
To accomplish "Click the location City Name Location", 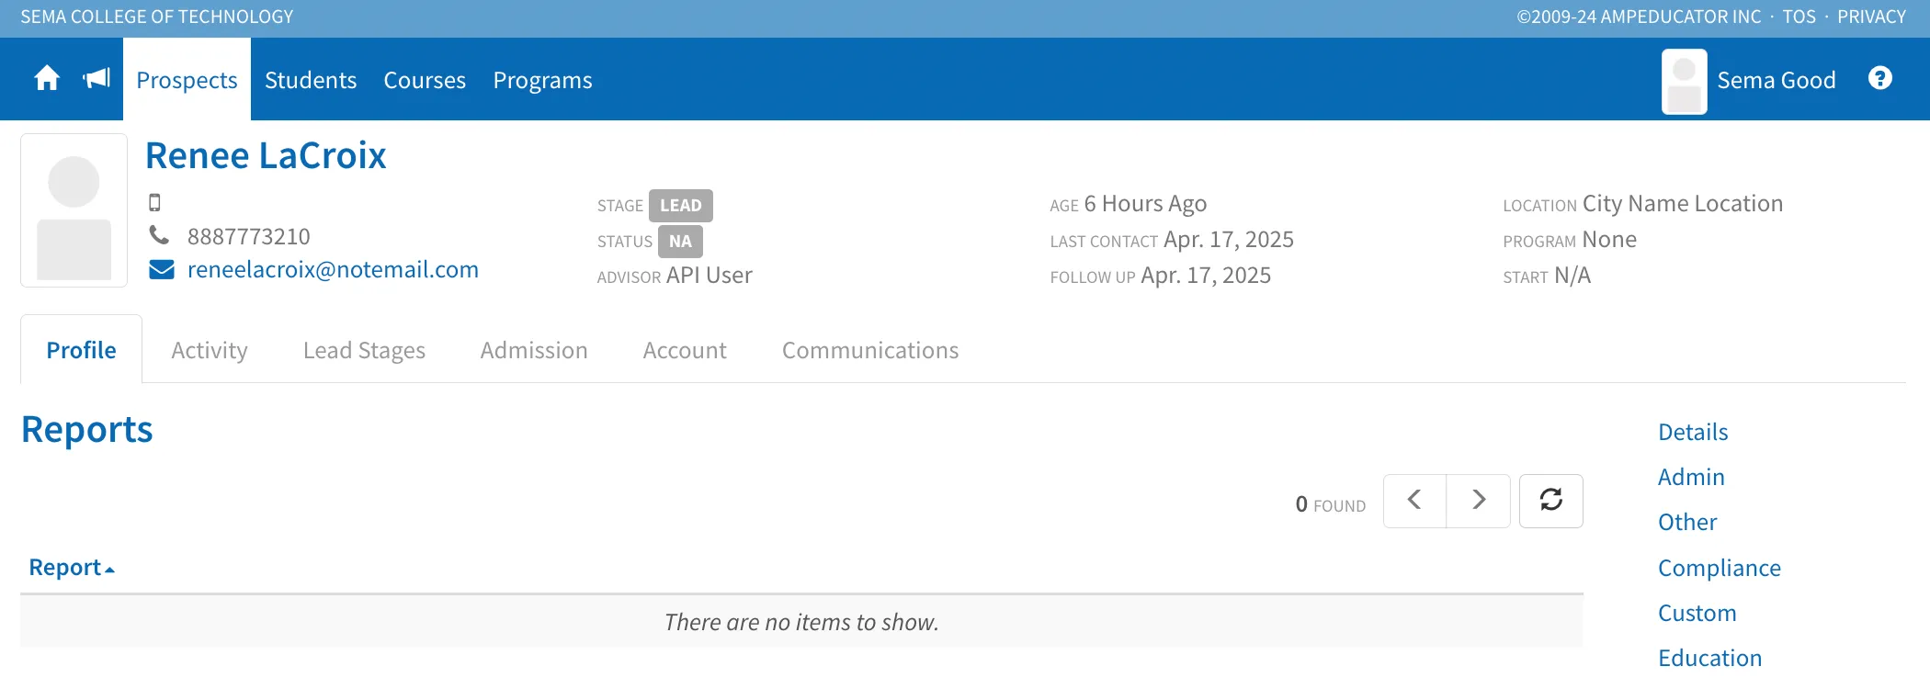I will pos(1683,203).
